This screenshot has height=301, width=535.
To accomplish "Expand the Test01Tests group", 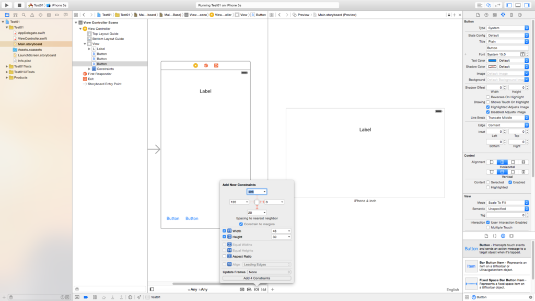I will click(7, 66).
